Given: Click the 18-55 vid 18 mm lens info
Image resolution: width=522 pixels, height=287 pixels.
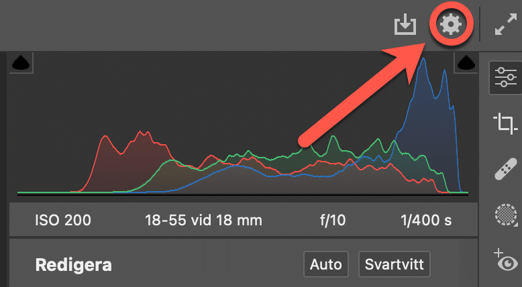Looking at the screenshot, I should pos(203,220).
